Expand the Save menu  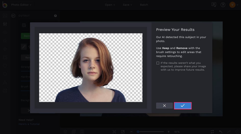pos(127,5)
